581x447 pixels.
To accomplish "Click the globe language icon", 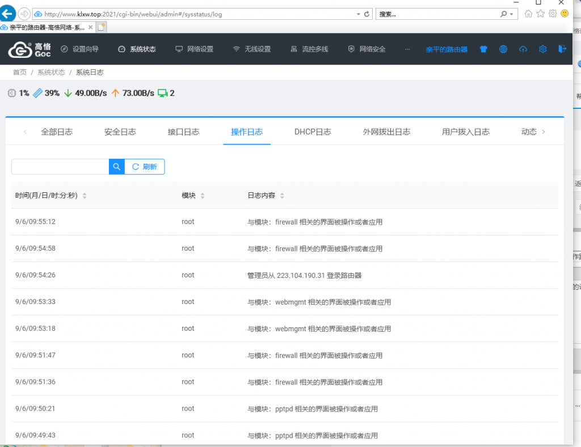I will [x=503, y=49].
